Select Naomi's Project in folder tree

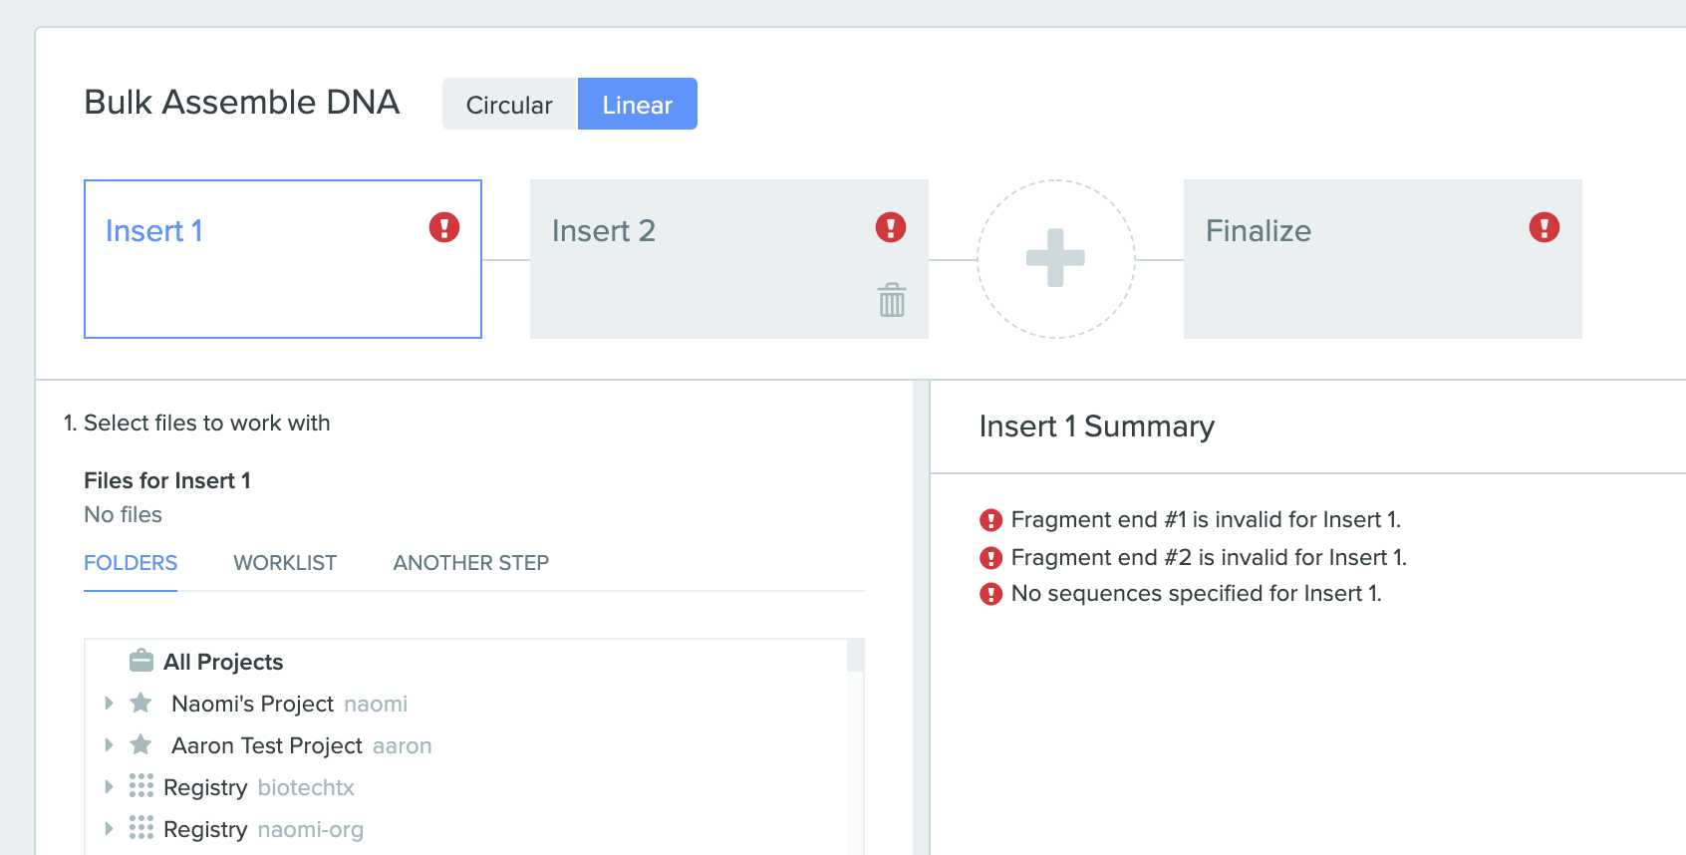[252, 704]
